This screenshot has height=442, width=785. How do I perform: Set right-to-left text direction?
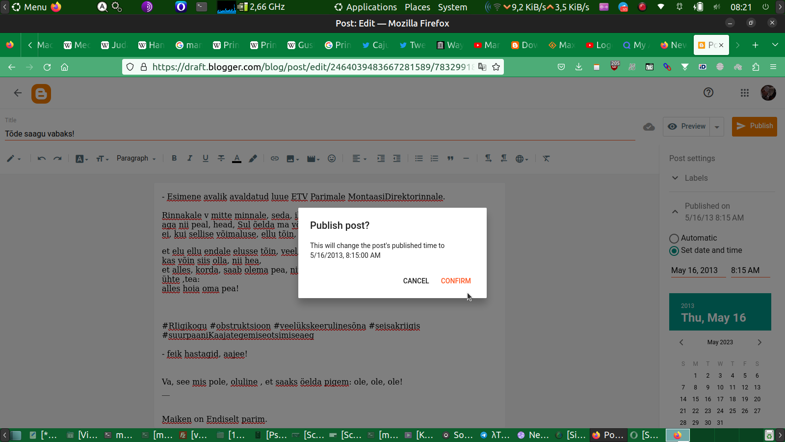tap(504, 158)
